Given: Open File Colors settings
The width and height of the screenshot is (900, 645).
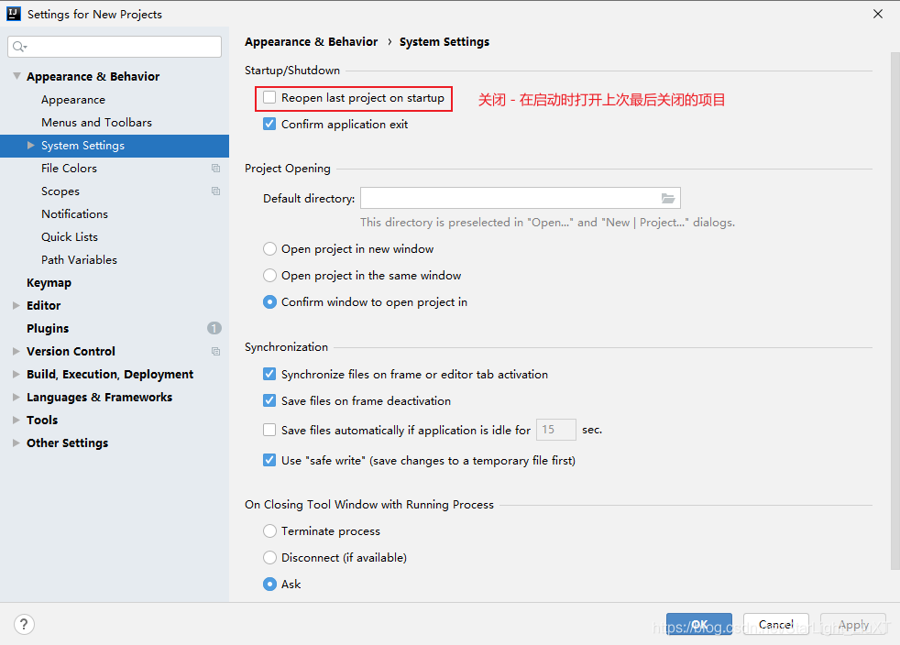Looking at the screenshot, I should (x=69, y=169).
